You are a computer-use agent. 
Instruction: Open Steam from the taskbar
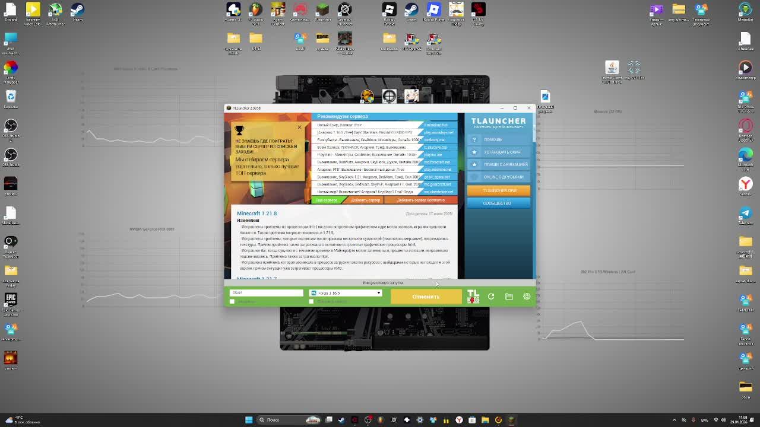[x=342, y=420]
